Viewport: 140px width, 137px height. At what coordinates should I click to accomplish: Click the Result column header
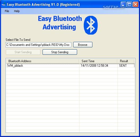click(126, 61)
